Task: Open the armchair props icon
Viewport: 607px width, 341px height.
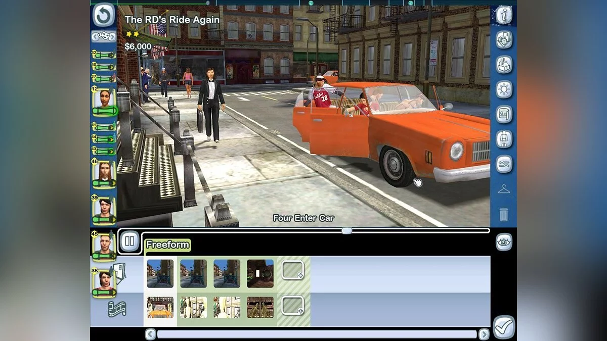Action: pos(503,65)
